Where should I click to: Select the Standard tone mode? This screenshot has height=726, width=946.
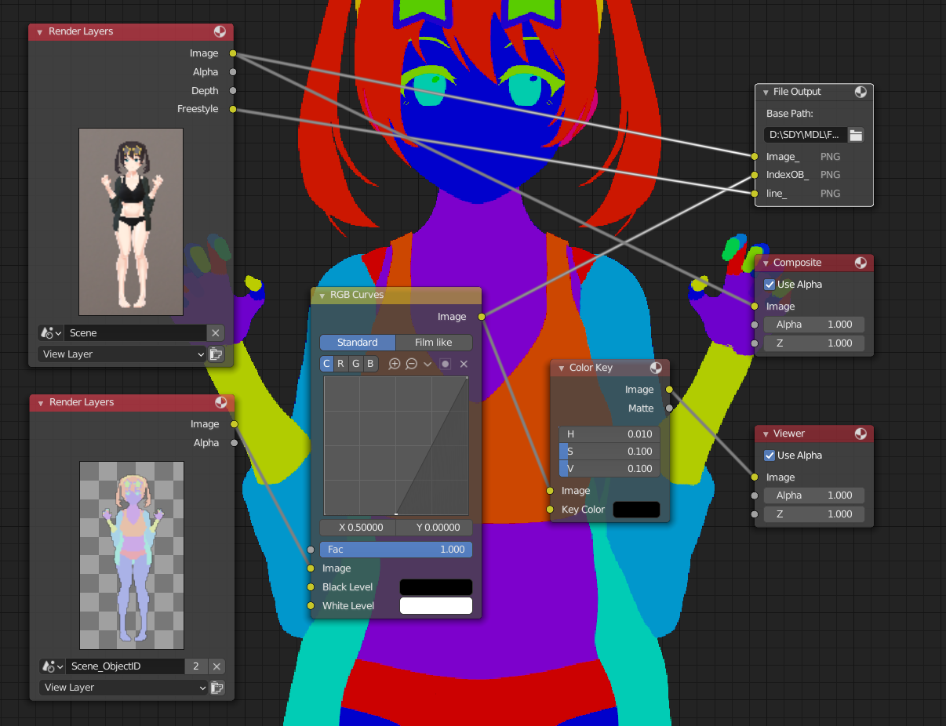tap(357, 342)
